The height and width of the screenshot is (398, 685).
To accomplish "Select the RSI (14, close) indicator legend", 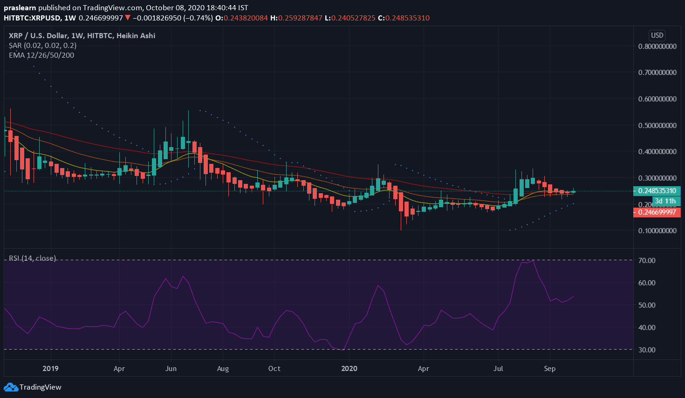I will point(32,258).
